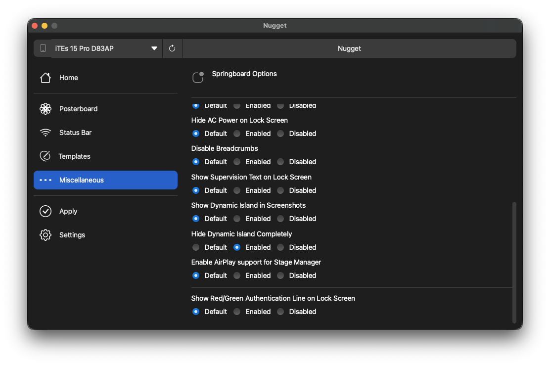Disable Show Supervision Text on Lock Screen

point(281,190)
